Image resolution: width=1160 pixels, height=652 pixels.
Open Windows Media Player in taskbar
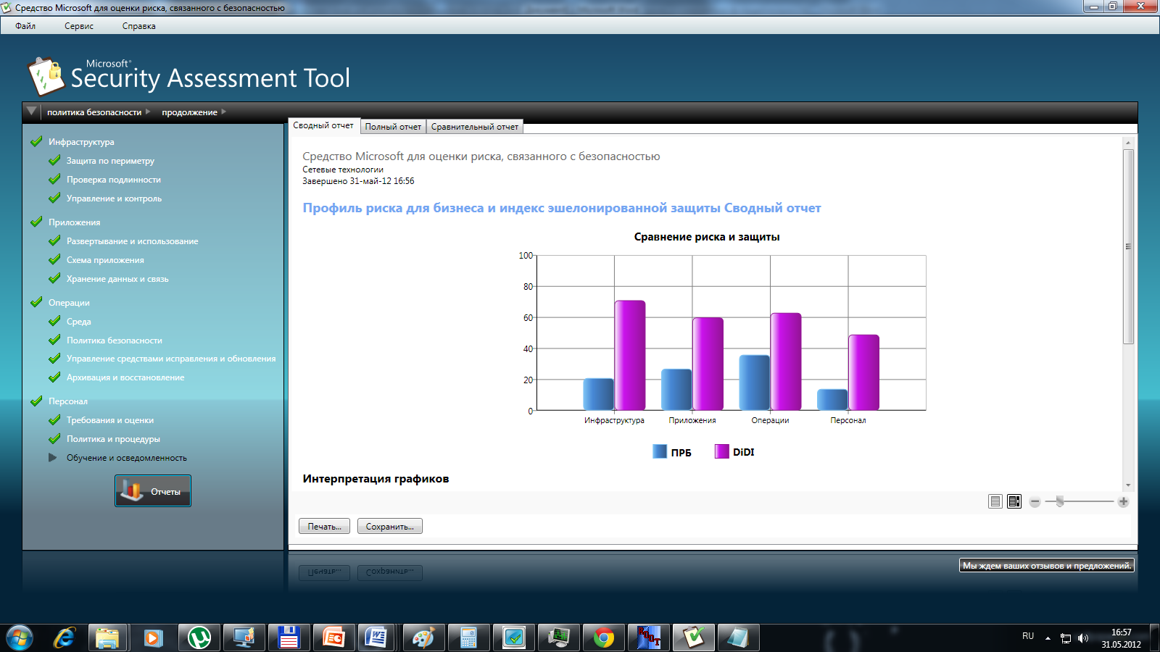point(153,638)
